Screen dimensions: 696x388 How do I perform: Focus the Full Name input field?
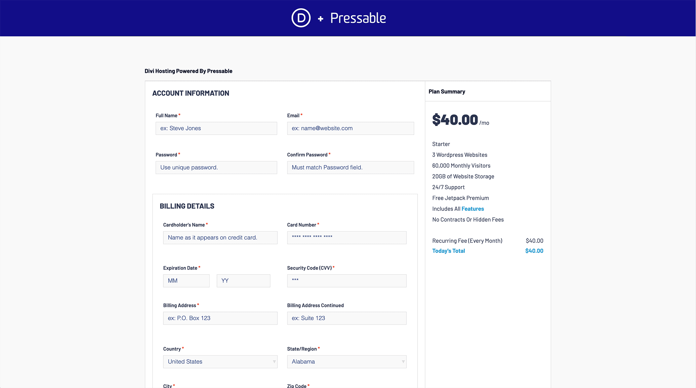[x=216, y=128]
